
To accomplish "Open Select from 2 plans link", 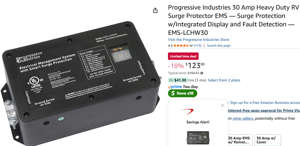I will (x=224, y=80).
